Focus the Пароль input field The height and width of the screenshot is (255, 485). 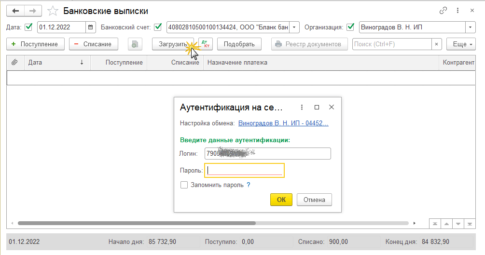point(244,170)
